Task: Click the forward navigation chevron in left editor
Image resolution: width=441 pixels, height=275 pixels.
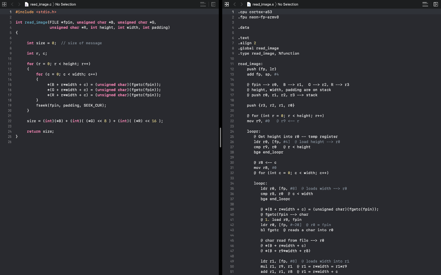Action: click(x=19, y=4)
